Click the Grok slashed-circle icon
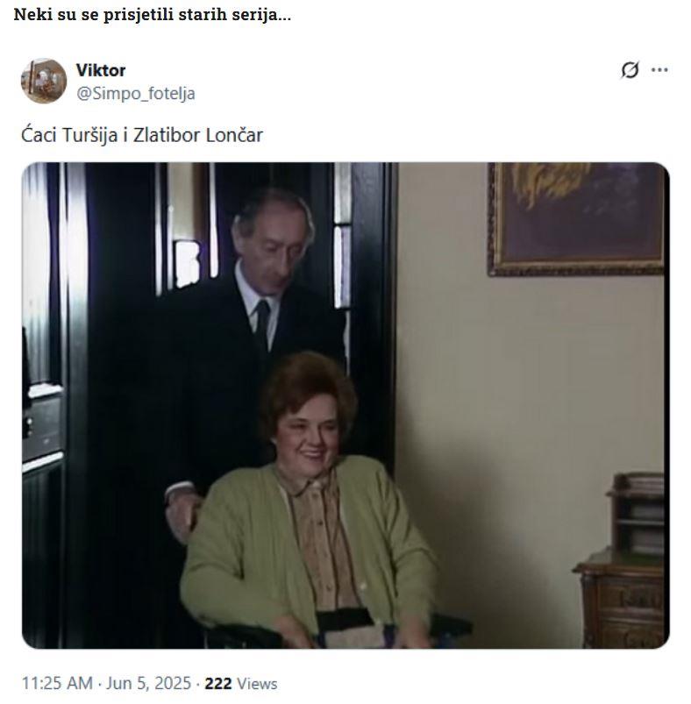This screenshot has height=704, width=691. click(630, 70)
